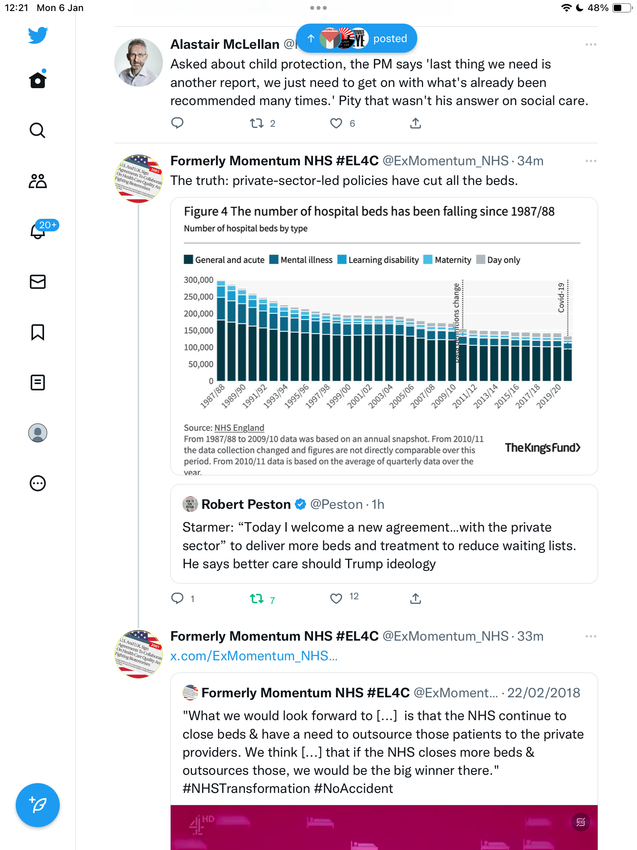Compose a new post with feather button
Screen dimensions: 637x850
38,805
